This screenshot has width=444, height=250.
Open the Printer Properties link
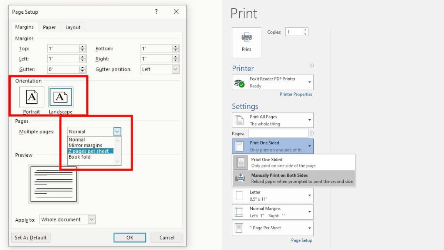tap(296, 94)
